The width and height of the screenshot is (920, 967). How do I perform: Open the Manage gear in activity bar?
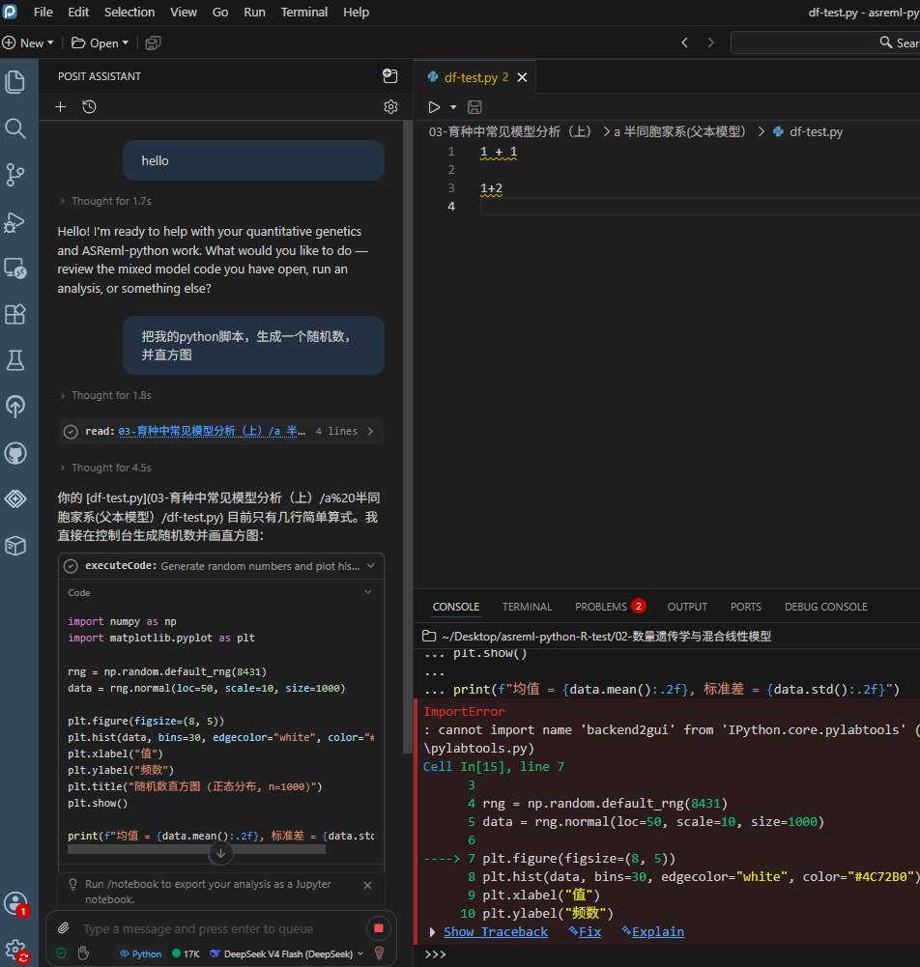pos(15,951)
